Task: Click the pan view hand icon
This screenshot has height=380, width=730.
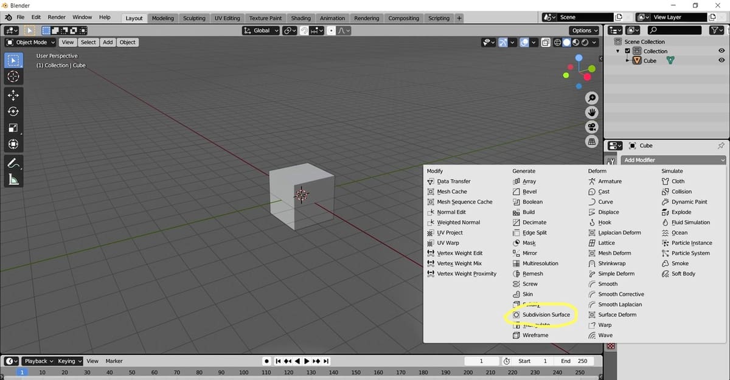Action: [591, 112]
